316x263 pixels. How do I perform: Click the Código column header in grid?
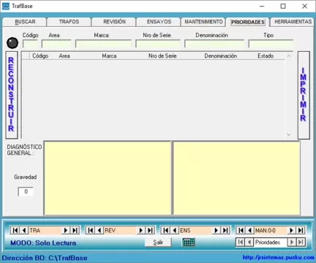(40, 56)
